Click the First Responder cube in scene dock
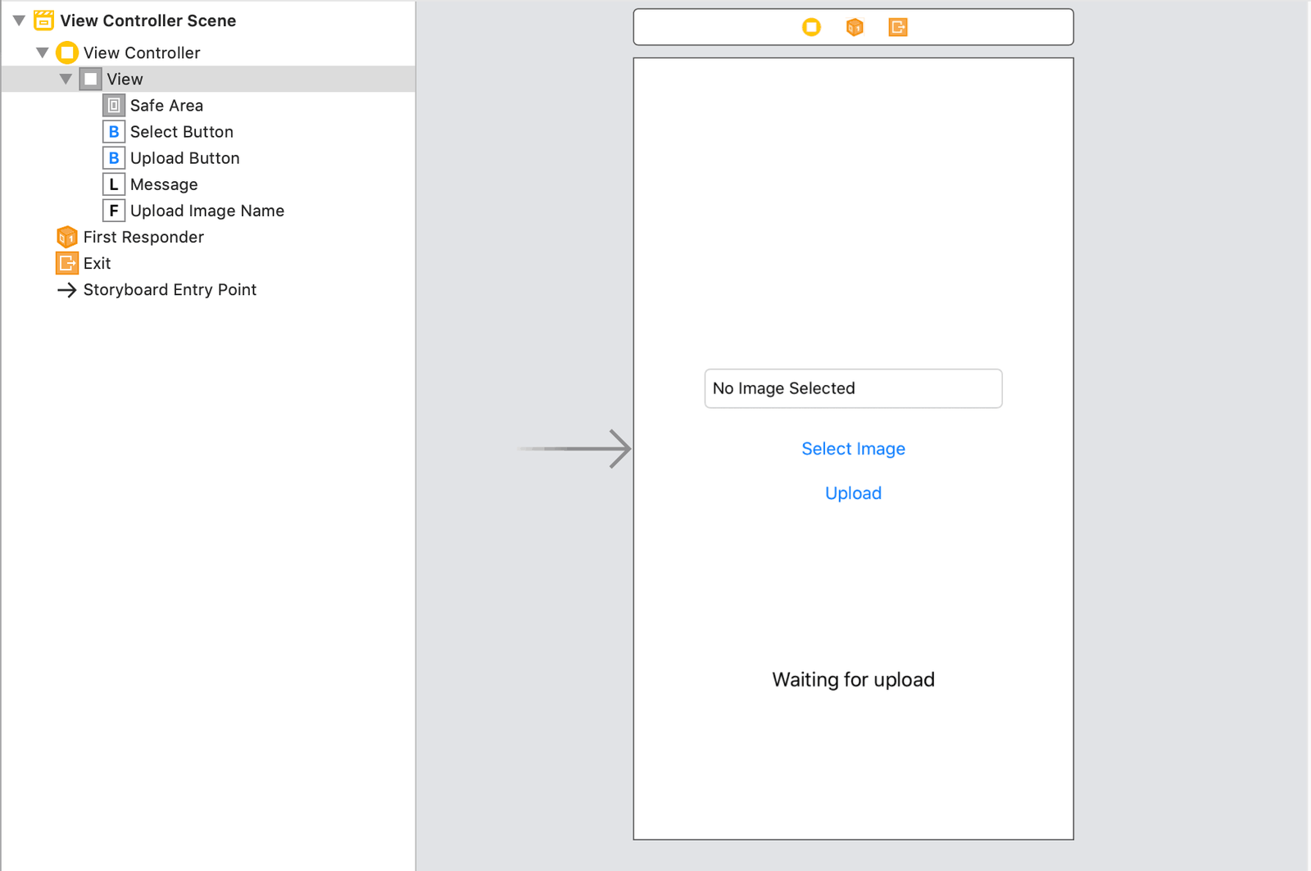Viewport: 1311px width, 871px height. click(x=855, y=27)
